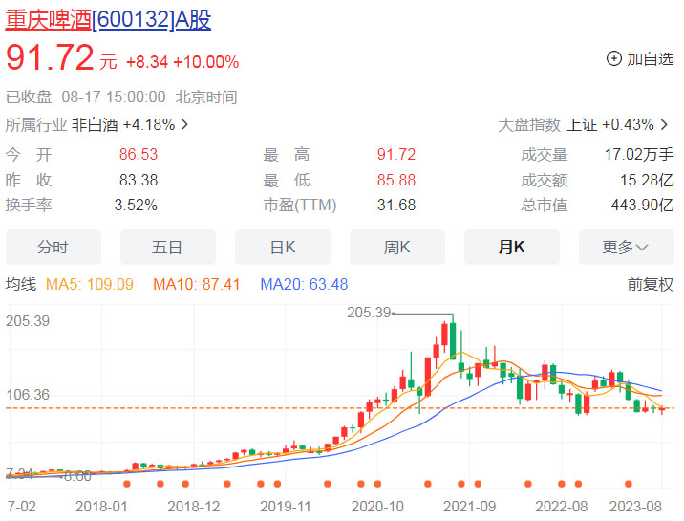The width and height of the screenshot is (684, 521).
Task: Click the 2018-01 date axis label
Action: [101, 507]
